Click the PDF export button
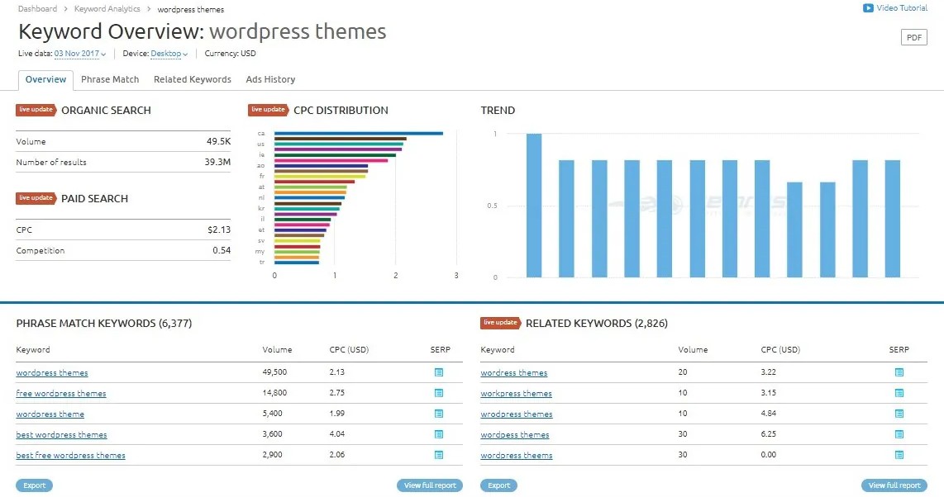 914,37
